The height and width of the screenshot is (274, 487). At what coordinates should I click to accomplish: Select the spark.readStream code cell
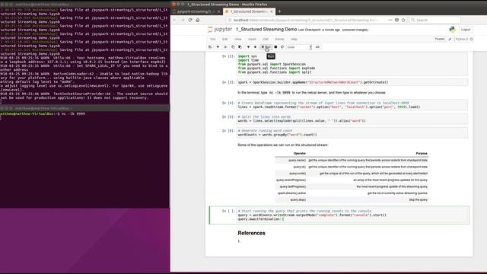(352, 105)
